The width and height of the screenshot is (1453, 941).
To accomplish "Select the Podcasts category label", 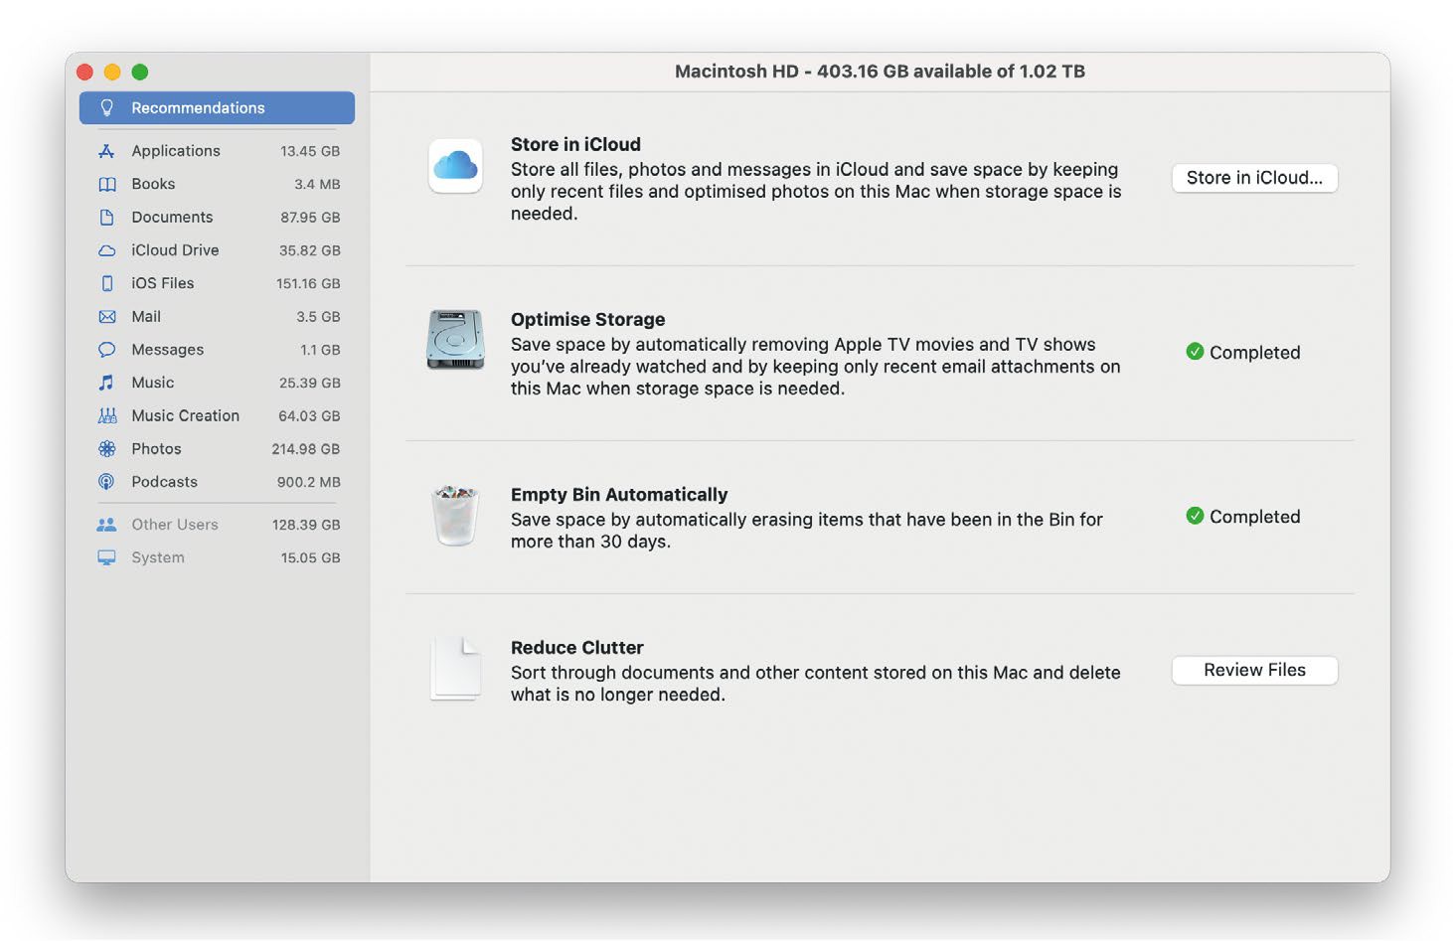I will coord(164,482).
